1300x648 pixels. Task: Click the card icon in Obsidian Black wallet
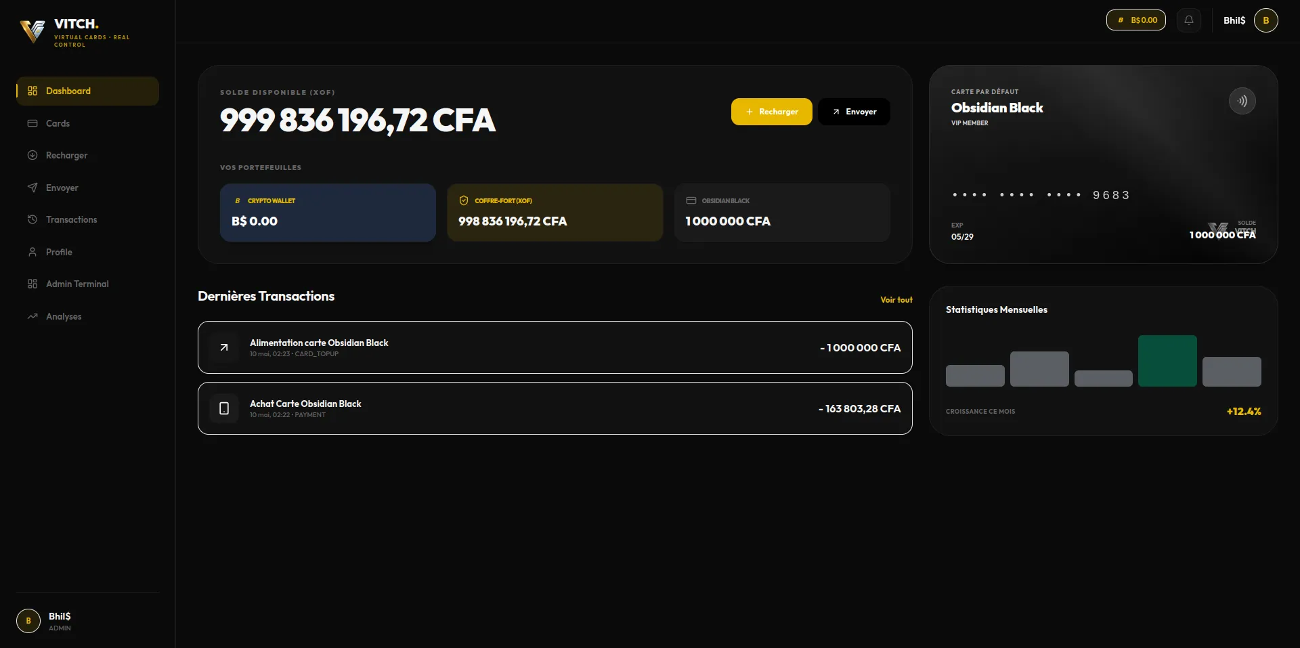[x=691, y=200]
